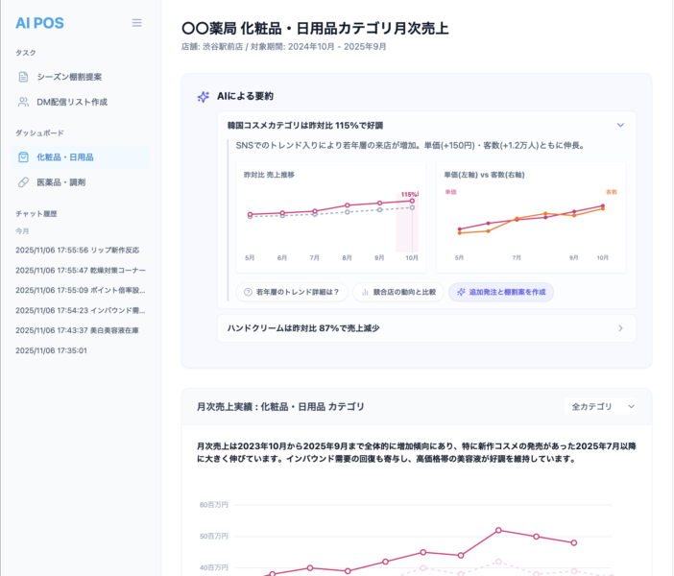Open chat history 乾燥対策コーナー

tap(81, 270)
